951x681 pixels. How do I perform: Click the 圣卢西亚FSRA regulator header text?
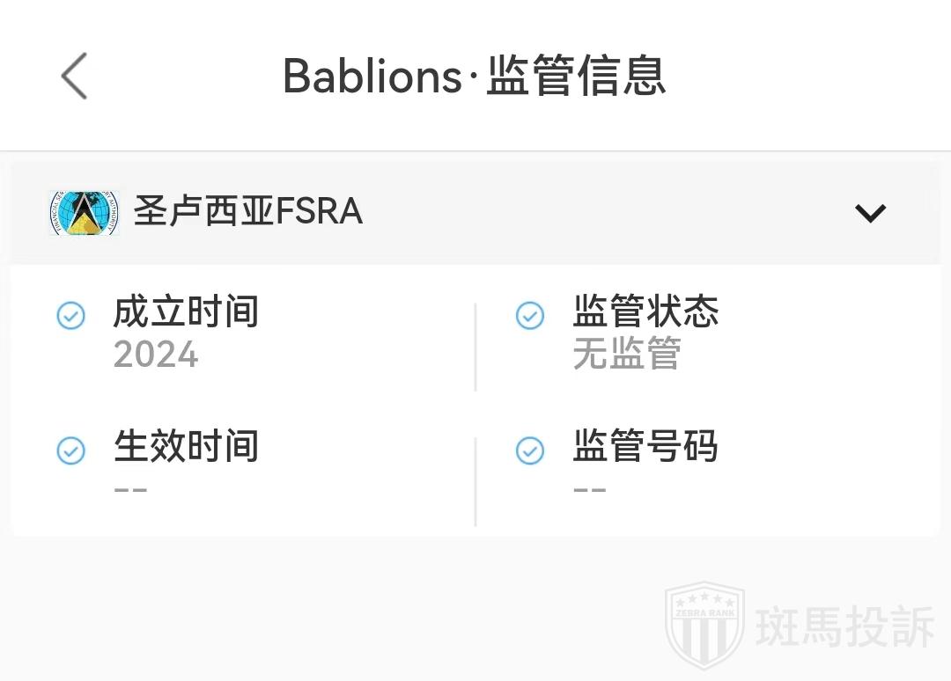click(x=248, y=212)
